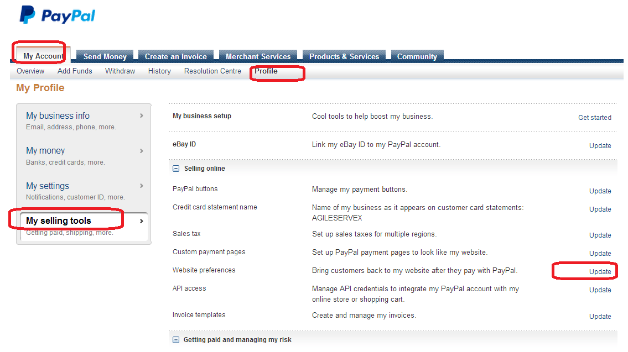The width and height of the screenshot is (628, 352).
Task: Update PayPal buttons
Action: (x=600, y=191)
